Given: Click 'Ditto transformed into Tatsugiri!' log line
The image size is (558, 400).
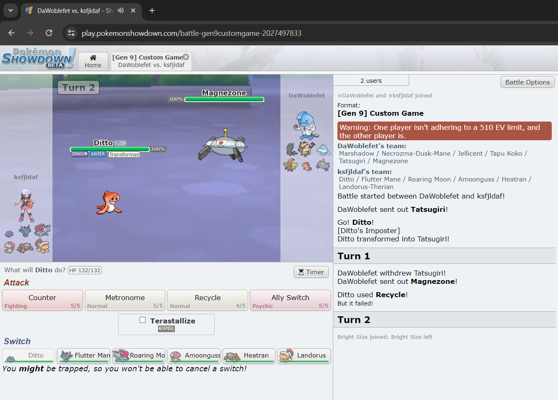Looking at the screenshot, I should click(393, 239).
